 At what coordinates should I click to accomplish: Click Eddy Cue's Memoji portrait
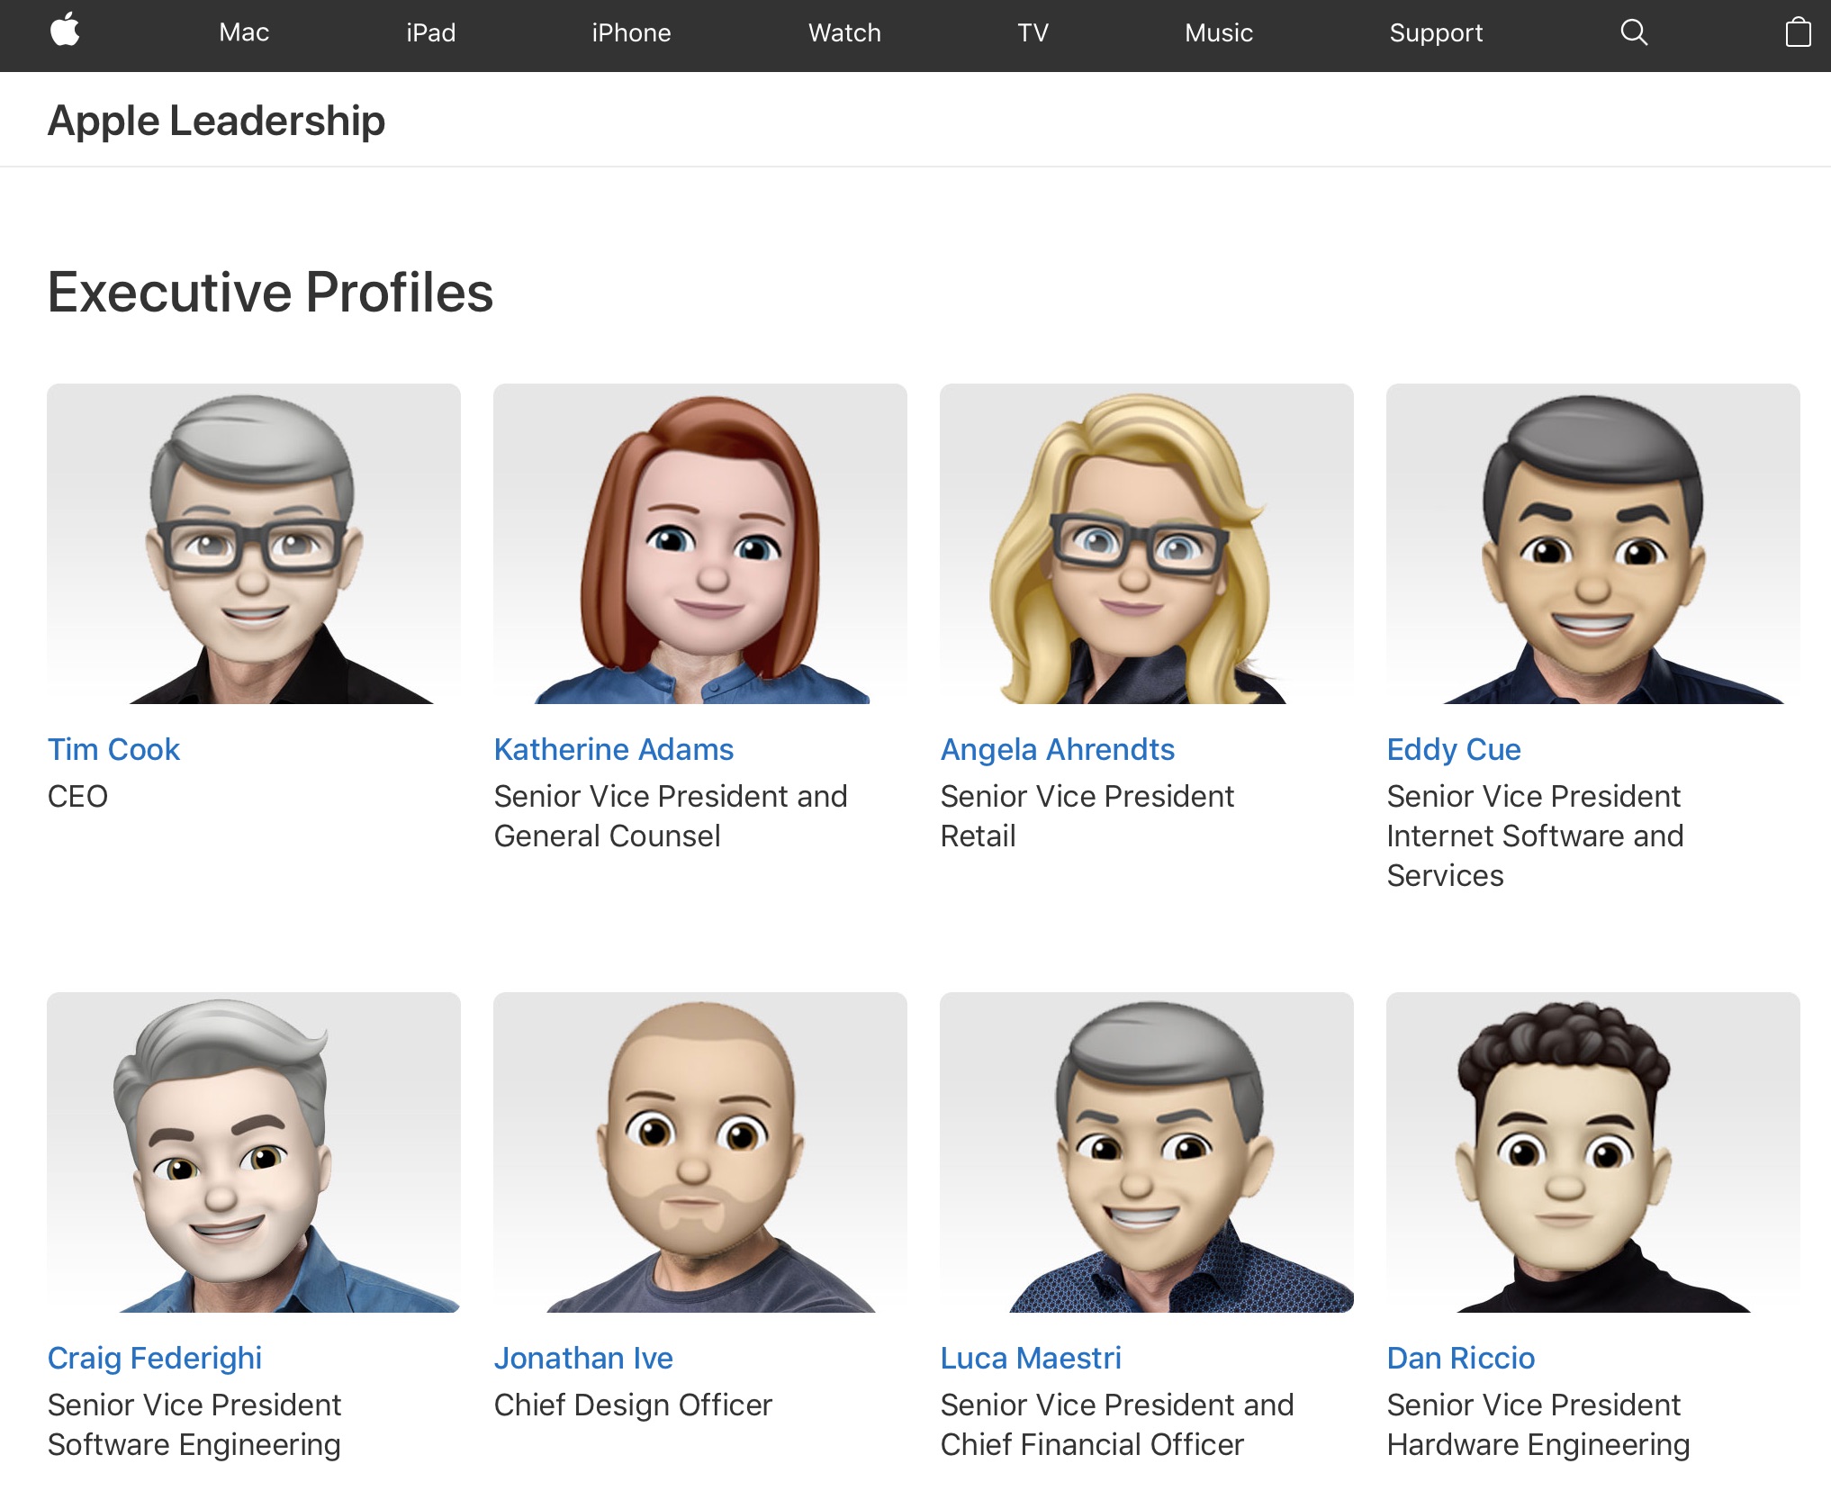point(1593,544)
